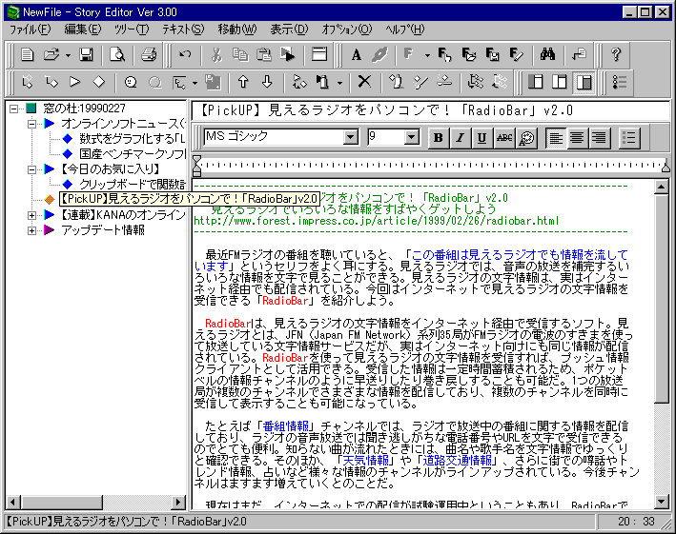Click the font letter A icon

pyautogui.click(x=356, y=54)
